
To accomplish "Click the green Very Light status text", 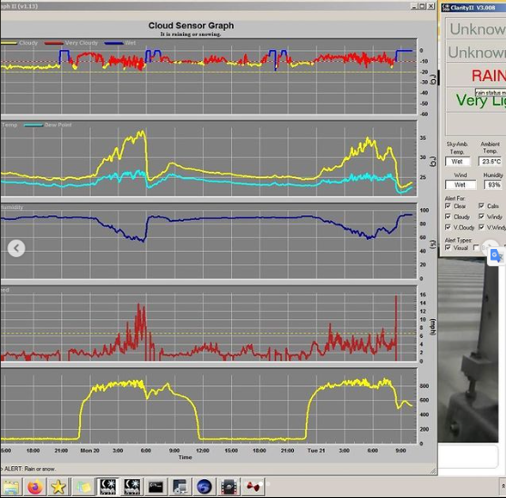I will pyautogui.click(x=481, y=100).
